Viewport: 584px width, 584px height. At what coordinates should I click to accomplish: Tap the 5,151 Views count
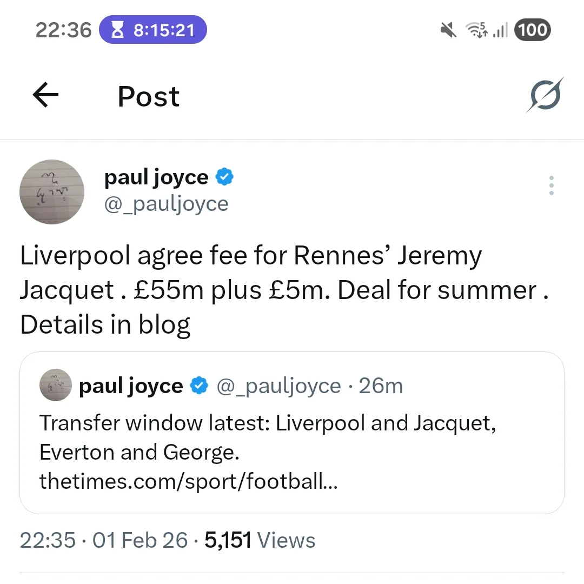[x=260, y=540]
